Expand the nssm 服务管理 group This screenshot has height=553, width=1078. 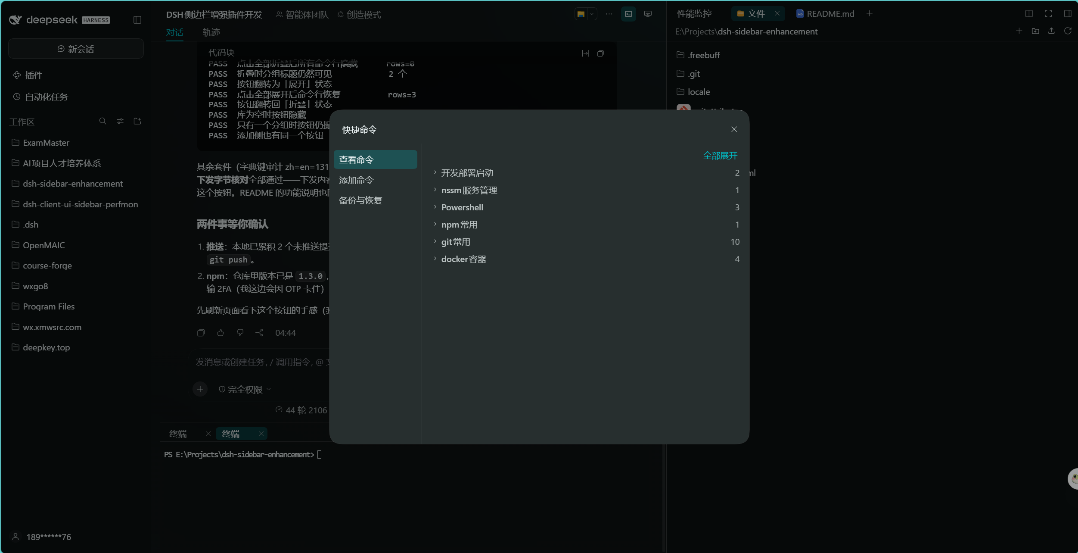pos(587,190)
